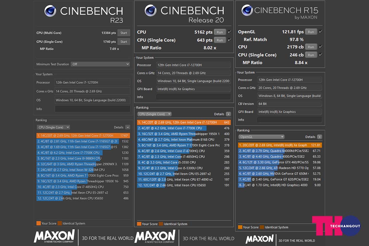Screen dimensions: 369x246
Task: Select the "Intel Core i9-9880H CPU" row in R23
Action: pyautogui.click(x=83, y=158)
